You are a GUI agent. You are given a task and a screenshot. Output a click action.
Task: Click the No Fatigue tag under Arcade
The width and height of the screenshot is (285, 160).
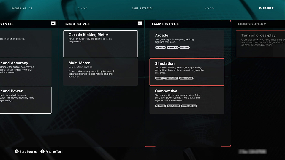tap(184, 47)
